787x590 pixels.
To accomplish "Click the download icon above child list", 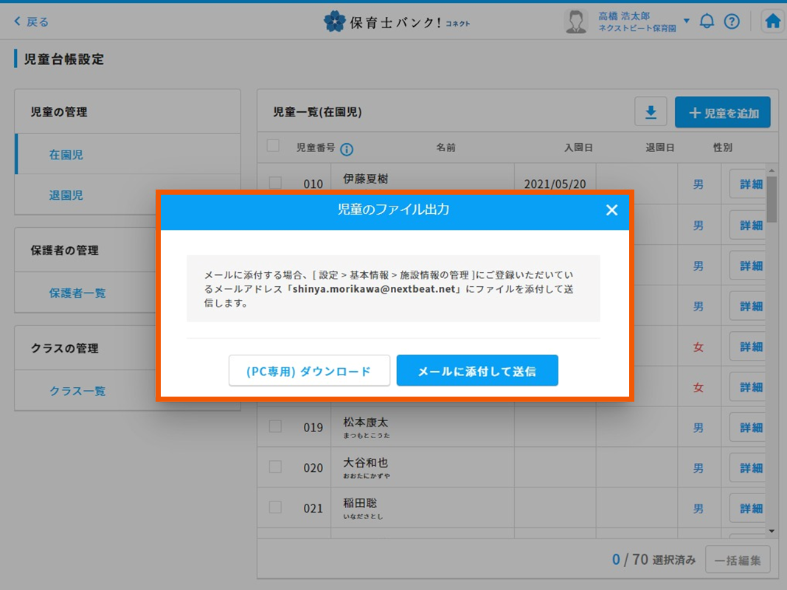I will pyautogui.click(x=651, y=113).
